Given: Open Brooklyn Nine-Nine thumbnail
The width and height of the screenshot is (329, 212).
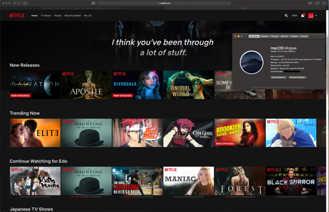Looking at the screenshot, I should coord(240,133).
